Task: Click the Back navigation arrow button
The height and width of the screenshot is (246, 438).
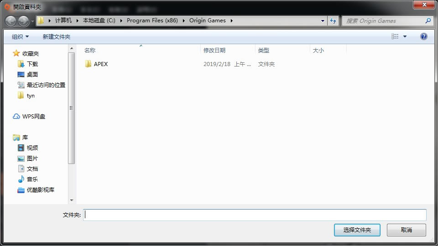Action: click(x=11, y=21)
